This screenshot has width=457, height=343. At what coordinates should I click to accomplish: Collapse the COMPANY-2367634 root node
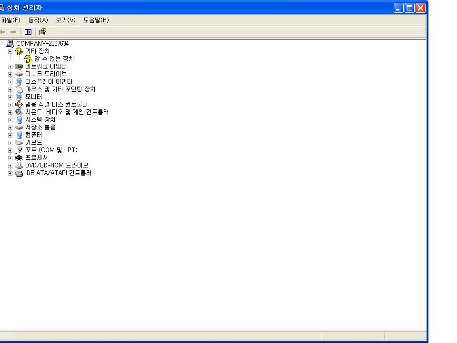click(x=1, y=44)
